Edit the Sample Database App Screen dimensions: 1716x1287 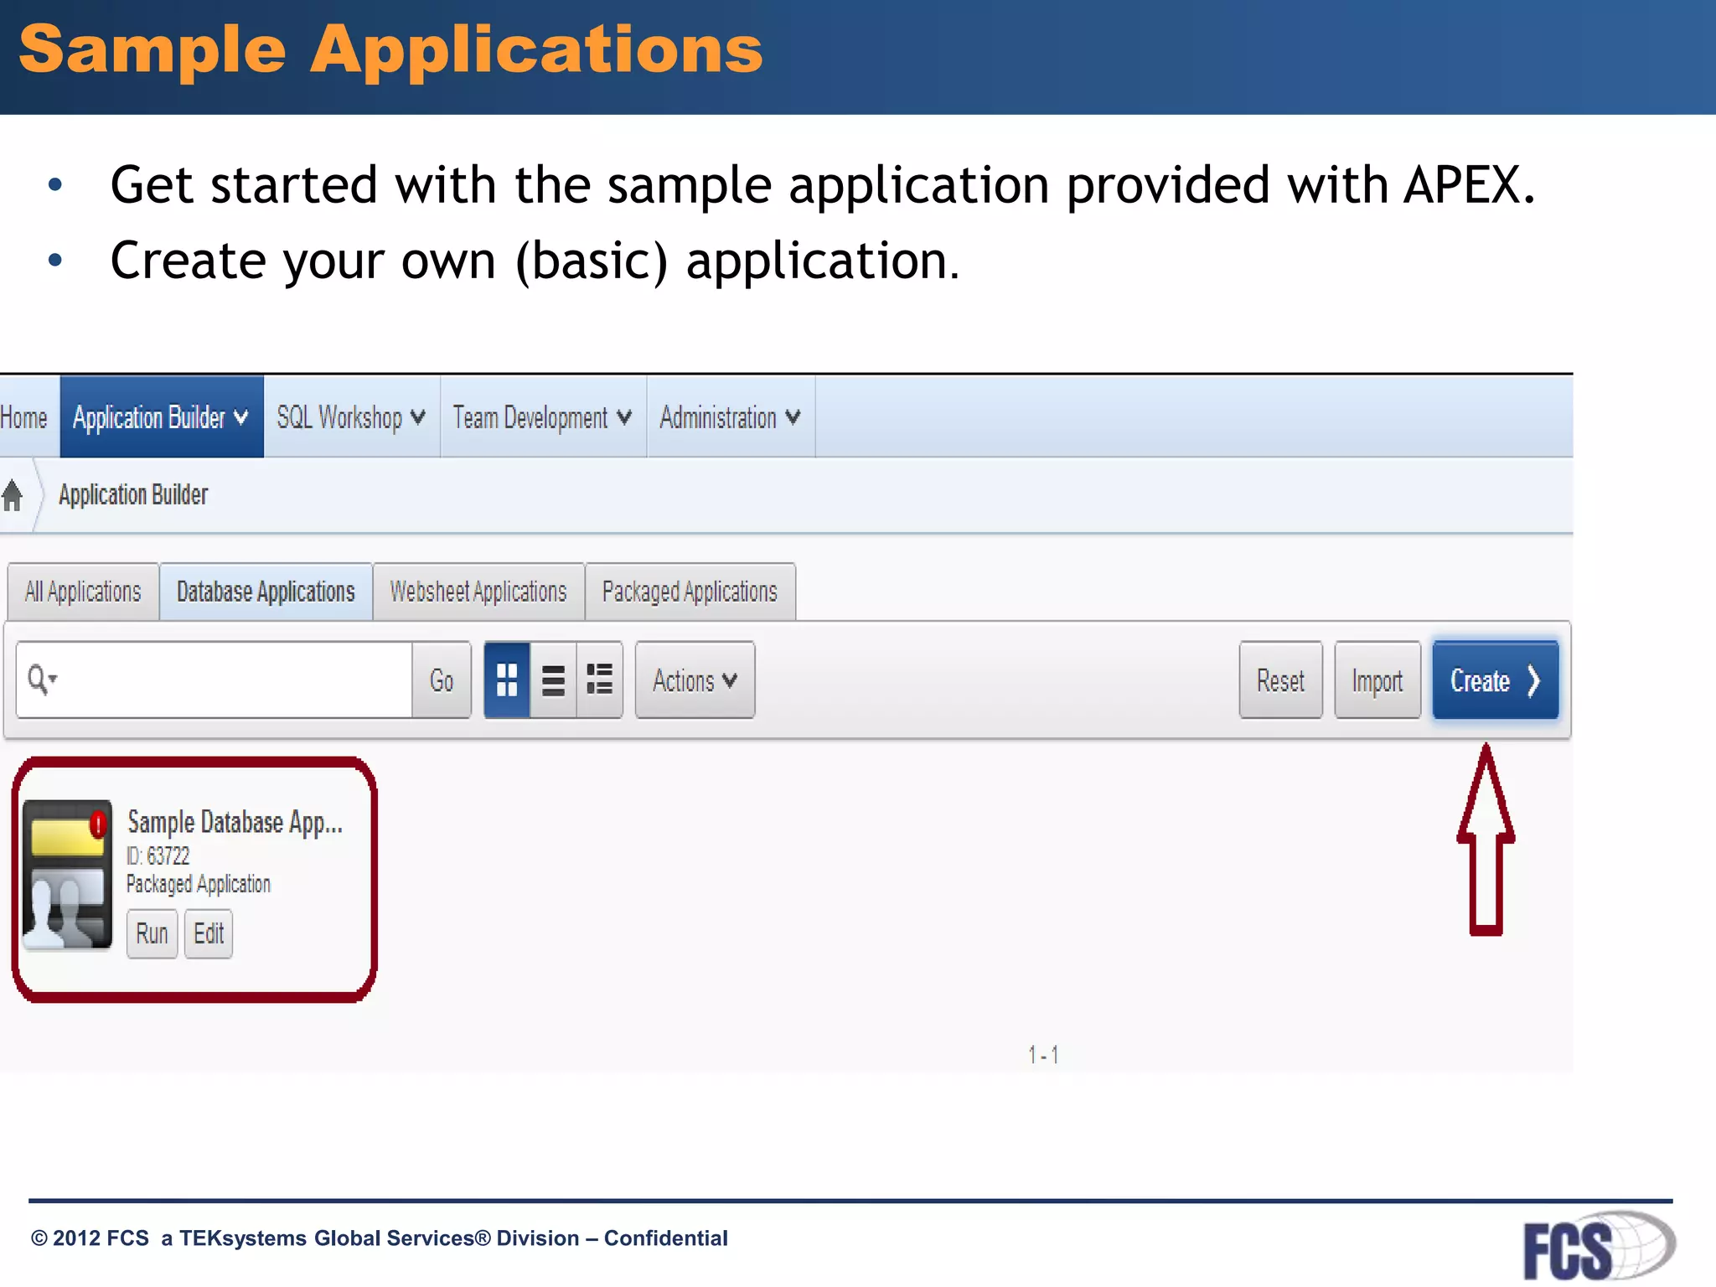click(209, 933)
